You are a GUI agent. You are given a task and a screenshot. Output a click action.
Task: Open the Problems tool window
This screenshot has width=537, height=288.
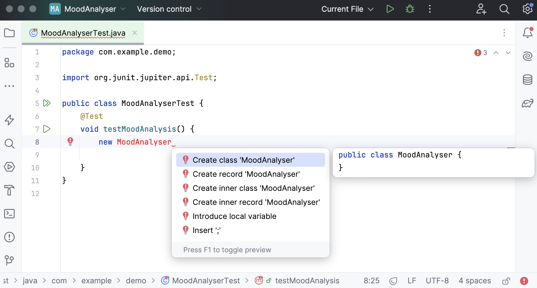9,237
